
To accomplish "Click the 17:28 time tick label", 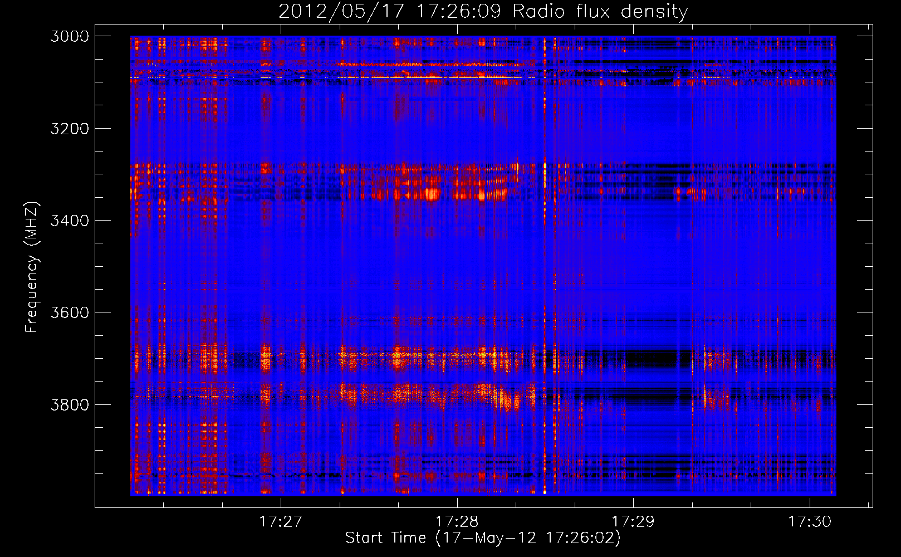I will [457, 522].
